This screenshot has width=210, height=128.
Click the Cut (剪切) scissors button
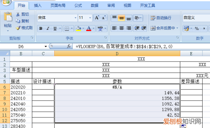[22, 14]
